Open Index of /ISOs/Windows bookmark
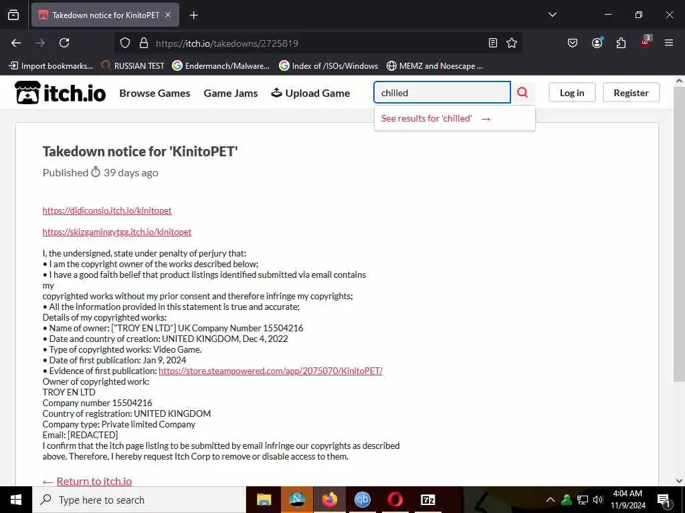This screenshot has width=685, height=513. pos(328,66)
